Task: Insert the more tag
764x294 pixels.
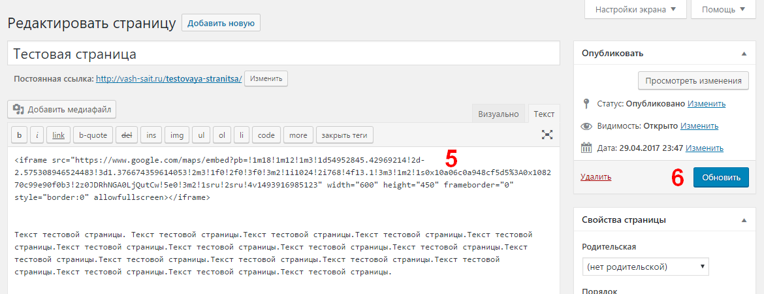Action: tap(298, 135)
